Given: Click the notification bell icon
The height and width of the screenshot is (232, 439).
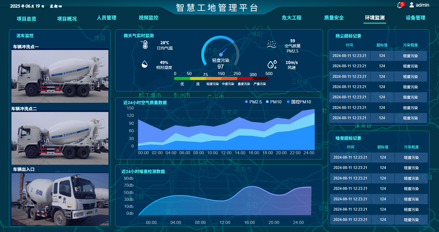Looking at the screenshot, I should (x=399, y=6).
